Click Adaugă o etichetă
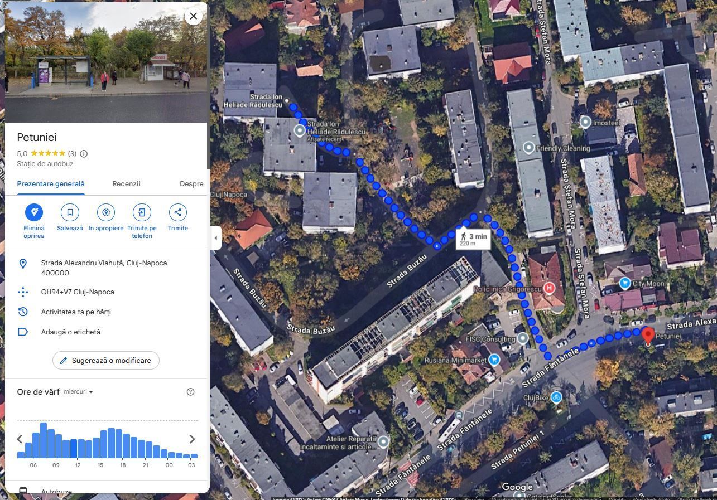 (70, 332)
